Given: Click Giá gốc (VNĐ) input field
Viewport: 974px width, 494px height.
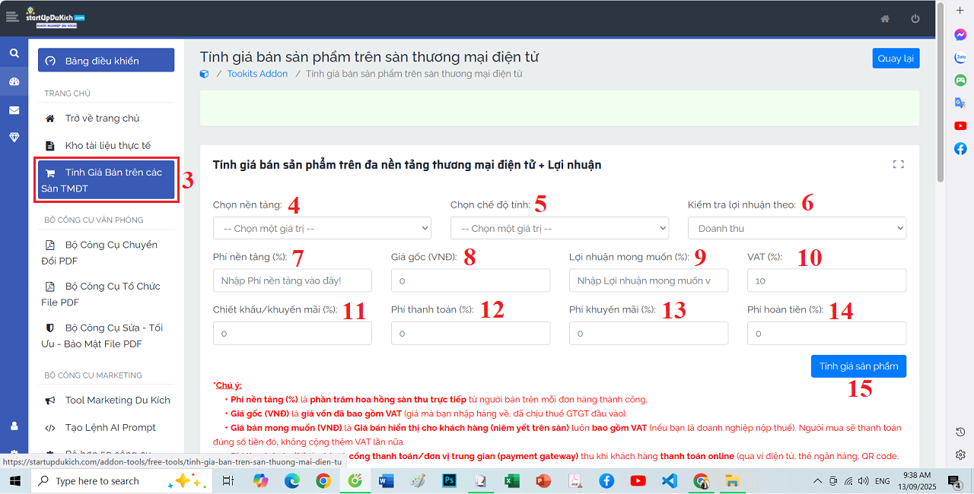Looking at the screenshot, I should (470, 280).
